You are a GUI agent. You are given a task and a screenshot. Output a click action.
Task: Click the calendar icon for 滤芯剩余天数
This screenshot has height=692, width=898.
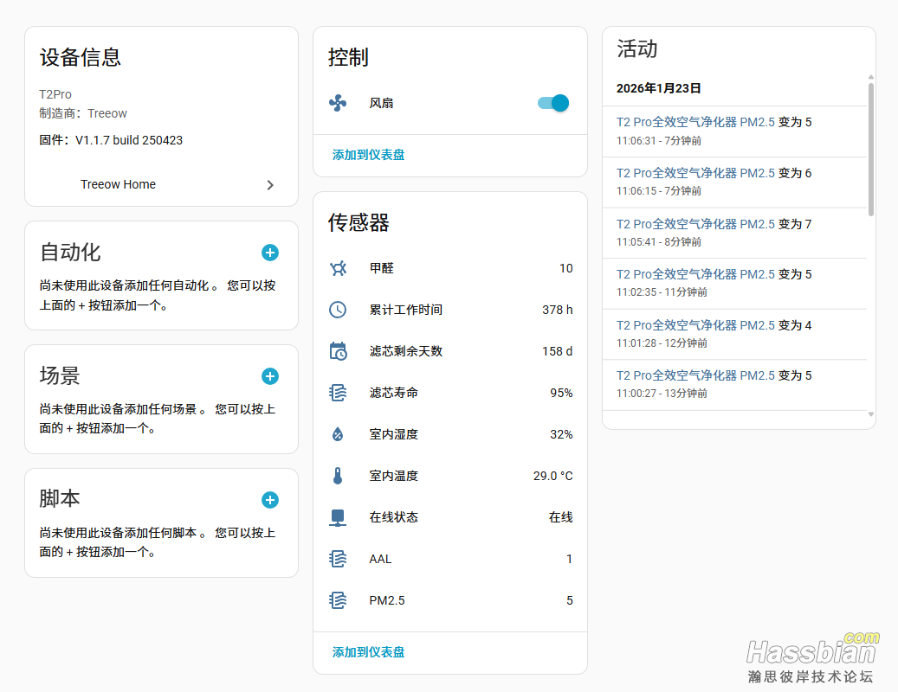coord(338,351)
